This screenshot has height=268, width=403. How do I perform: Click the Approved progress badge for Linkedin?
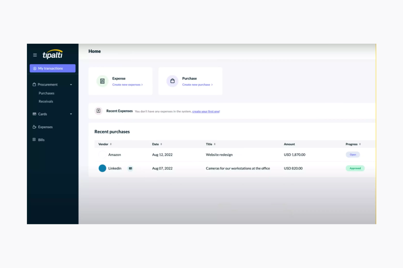[x=355, y=168]
